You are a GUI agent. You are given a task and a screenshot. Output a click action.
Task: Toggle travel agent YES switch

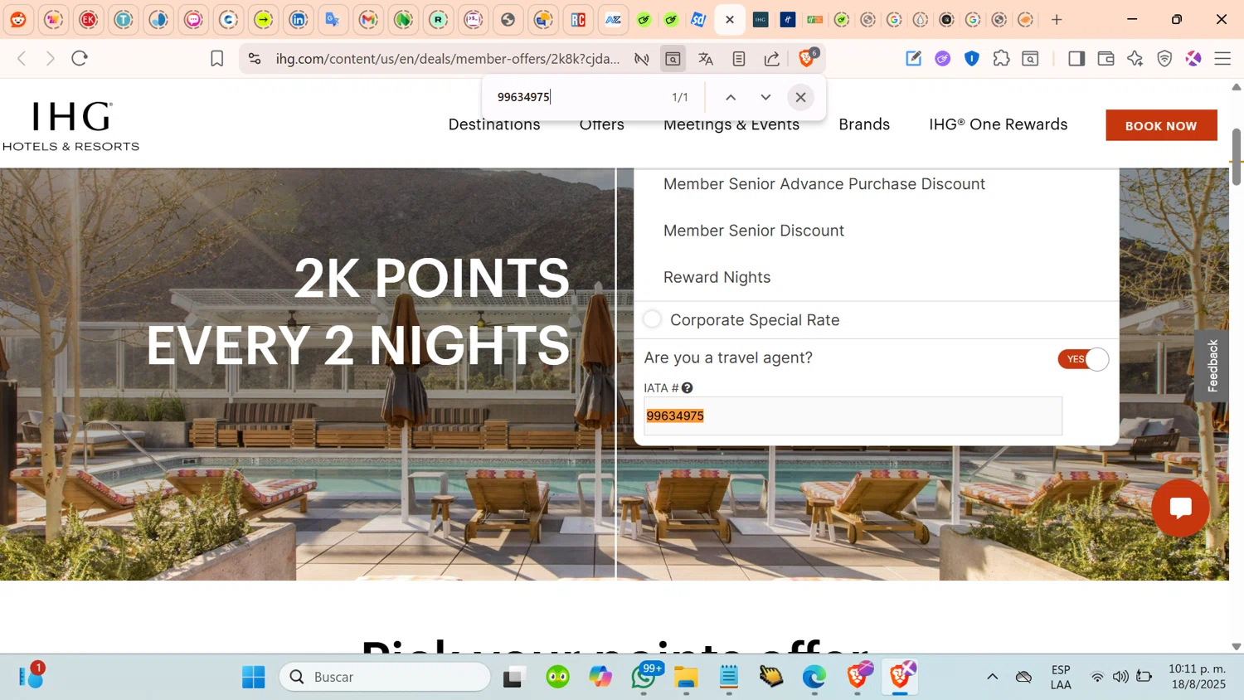click(x=1083, y=359)
